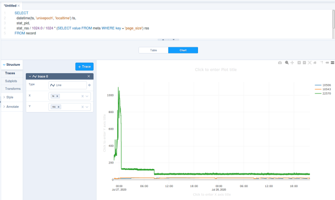Screen dimensions: 335x200
Task: Remove the rss tag from Y field
Action: [x=59, y=107]
